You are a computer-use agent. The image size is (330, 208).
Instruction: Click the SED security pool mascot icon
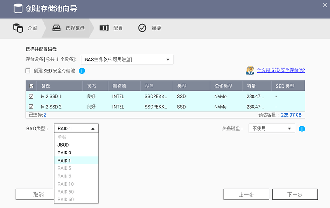point(250,71)
